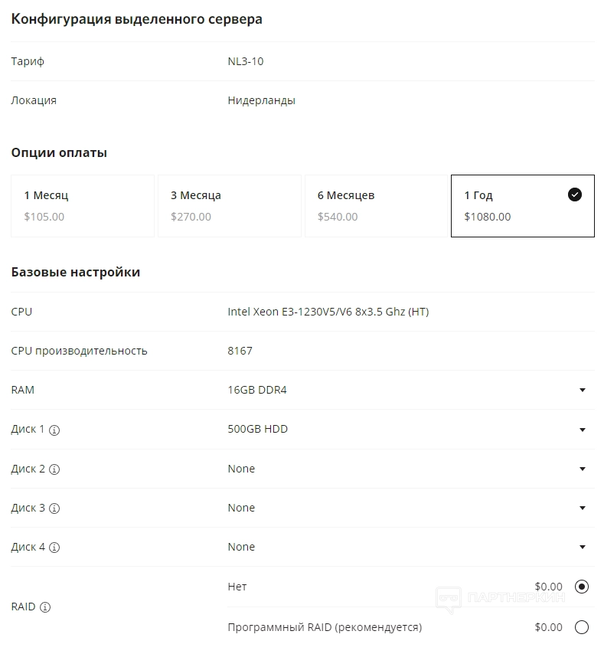This screenshot has width=604, height=654.
Task: Click the info icon next to Диск 4
Action: coord(54,548)
